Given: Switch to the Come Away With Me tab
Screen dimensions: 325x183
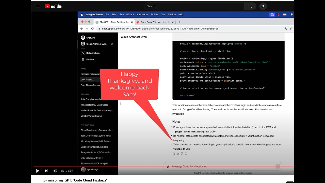Looking at the screenshot, I should tap(155, 22).
